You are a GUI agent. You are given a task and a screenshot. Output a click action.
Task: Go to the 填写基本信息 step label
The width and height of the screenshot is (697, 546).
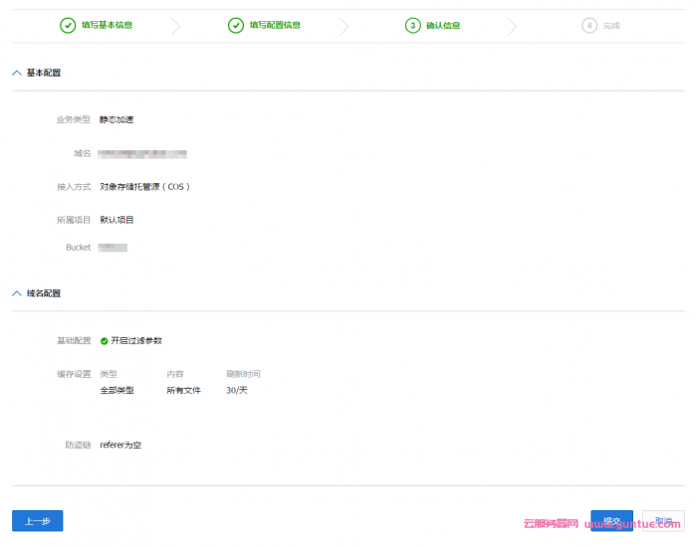pyautogui.click(x=107, y=26)
